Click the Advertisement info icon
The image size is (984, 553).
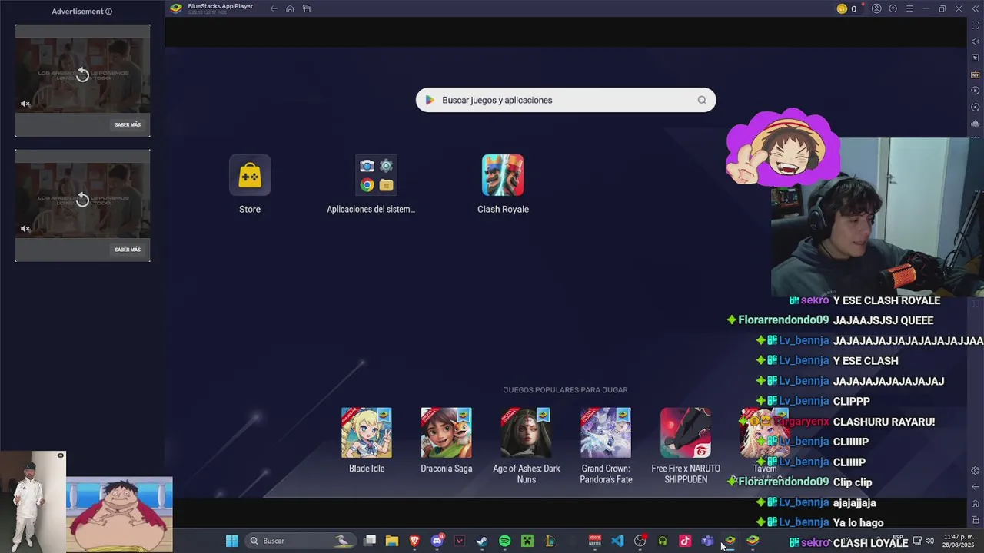[x=108, y=12]
